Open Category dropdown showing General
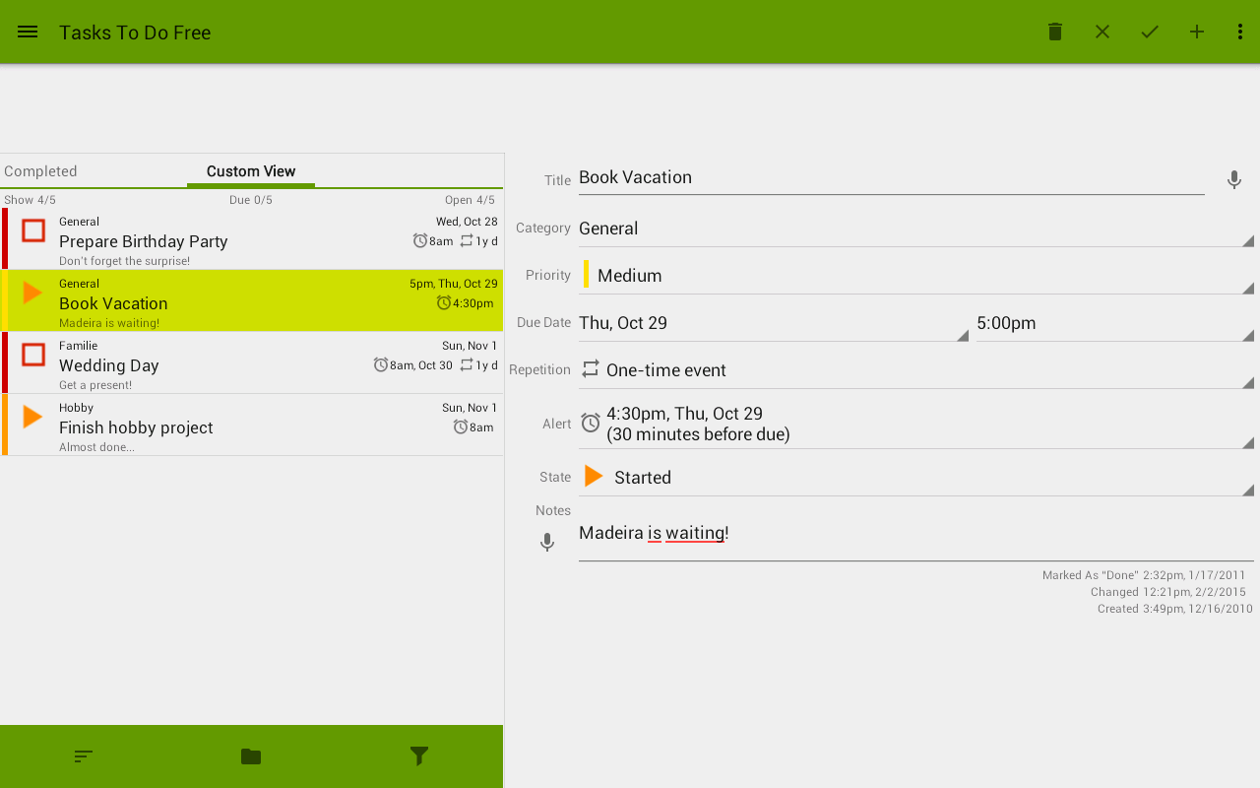 click(916, 229)
